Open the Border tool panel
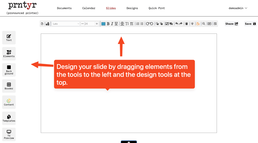This screenshot has width=258, height=143. pos(9,86)
